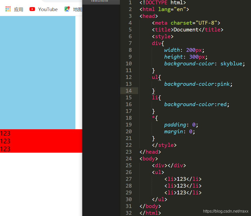Click the closing head tag

(x=150, y=152)
